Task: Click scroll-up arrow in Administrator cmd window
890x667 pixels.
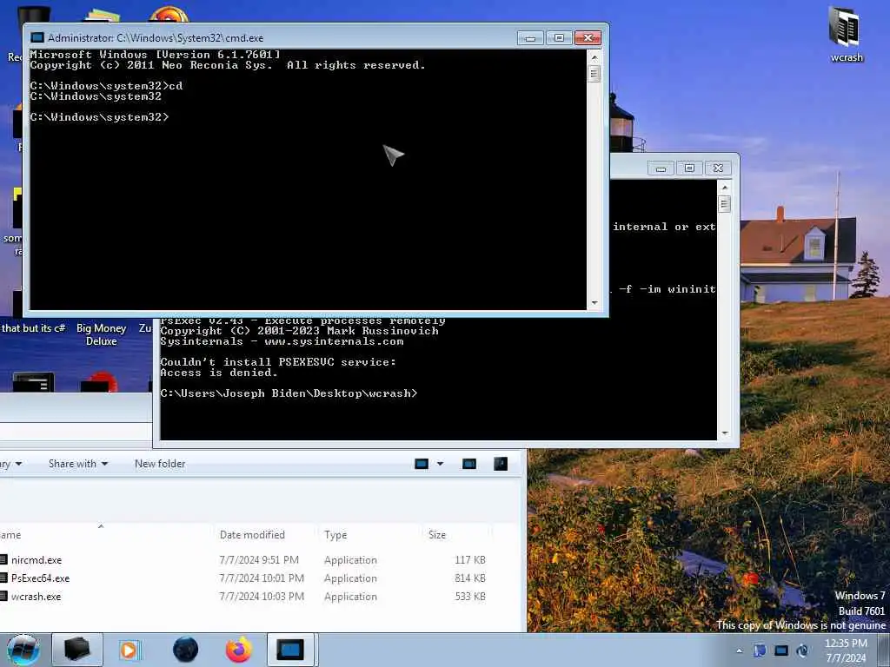Action: 594,56
